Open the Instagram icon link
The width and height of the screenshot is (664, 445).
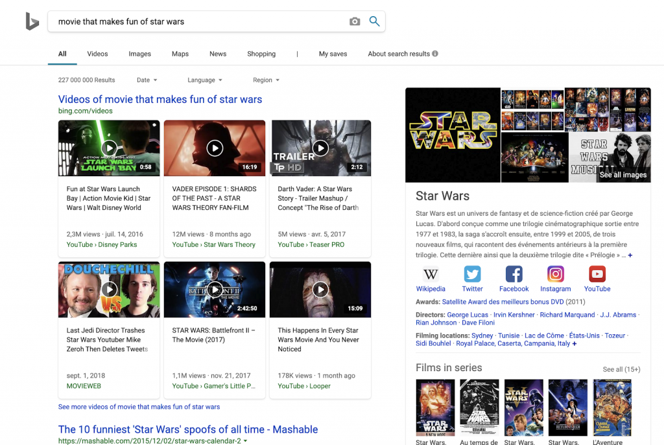[556, 274]
